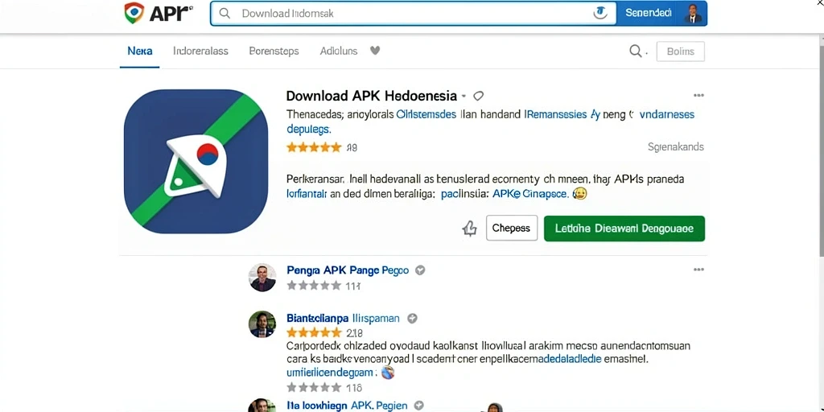Switch to the Neka tab
Screen dimensions: 824x412
[x=140, y=51]
